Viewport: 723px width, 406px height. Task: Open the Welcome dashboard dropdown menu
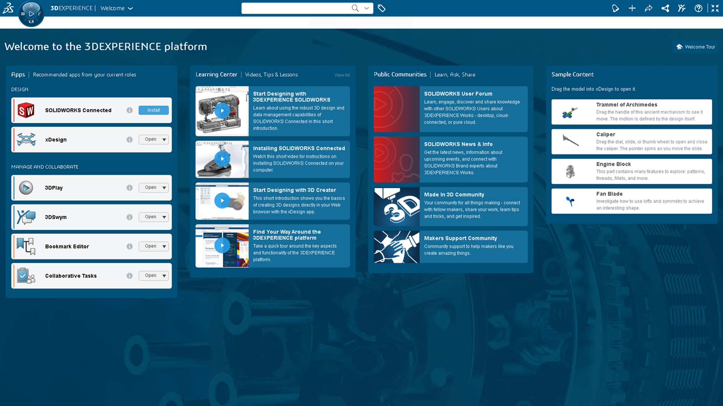click(130, 8)
